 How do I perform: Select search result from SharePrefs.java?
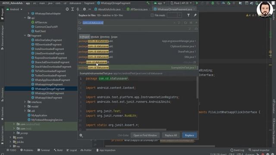137,52
